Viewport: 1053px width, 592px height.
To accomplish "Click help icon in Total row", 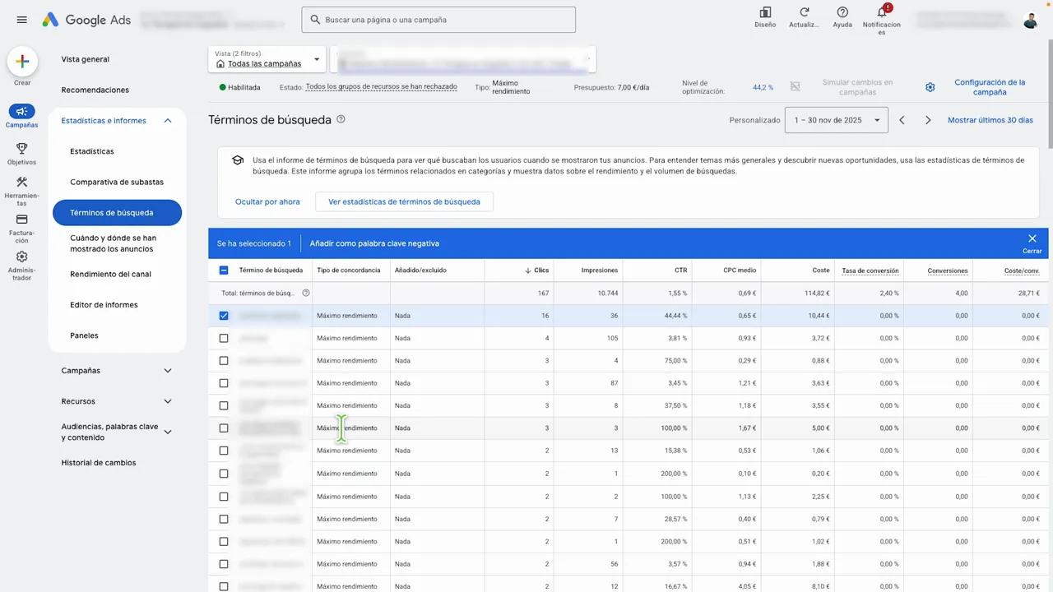I will 306,293.
